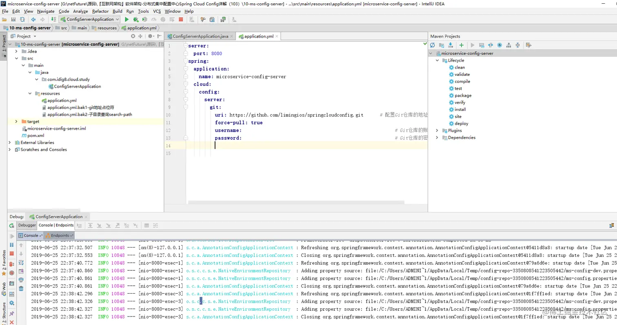The image size is (617, 325).
Task: Toggle Maven offline mode icon
Action: point(490,45)
